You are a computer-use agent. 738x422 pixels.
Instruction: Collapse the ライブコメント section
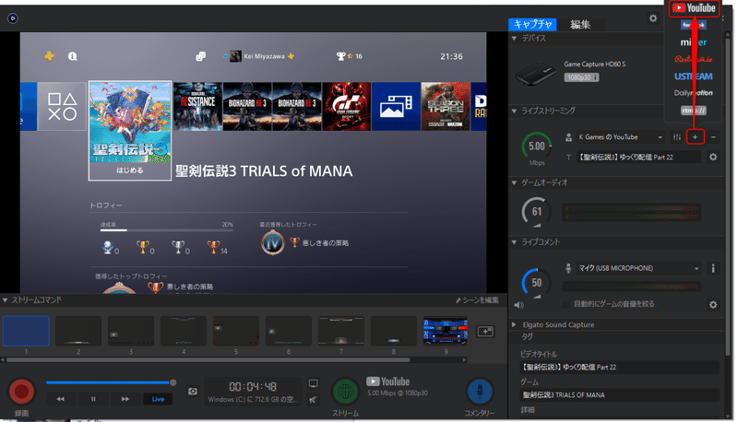pyautogui.click(x=514, y=242)
